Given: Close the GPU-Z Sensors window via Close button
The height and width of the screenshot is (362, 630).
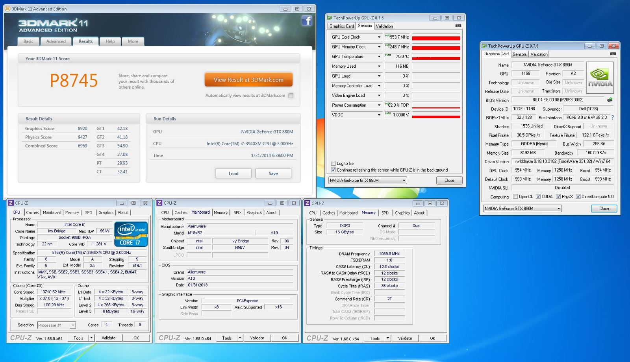Looking at the screenshot, I should click(449, 181).
